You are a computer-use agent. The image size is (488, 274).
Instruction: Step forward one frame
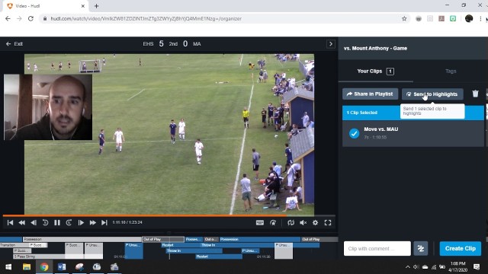(81, 223)
